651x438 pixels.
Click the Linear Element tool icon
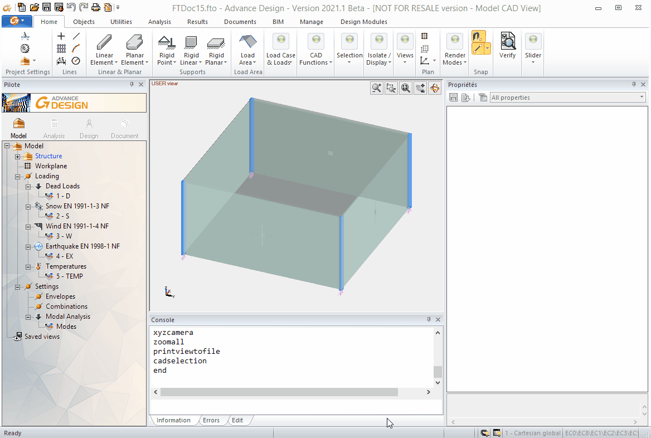click(x=104, y=43)
